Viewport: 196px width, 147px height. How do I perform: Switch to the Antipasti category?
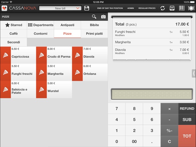click(x=67, y=25)
